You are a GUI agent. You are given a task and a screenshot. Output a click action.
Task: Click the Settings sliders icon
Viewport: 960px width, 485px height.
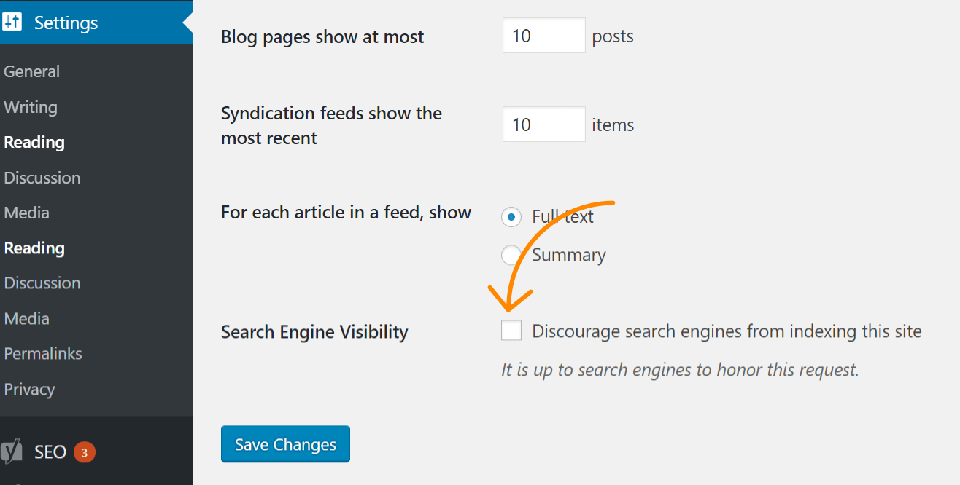pyautogui.click(x=12, y=22)
